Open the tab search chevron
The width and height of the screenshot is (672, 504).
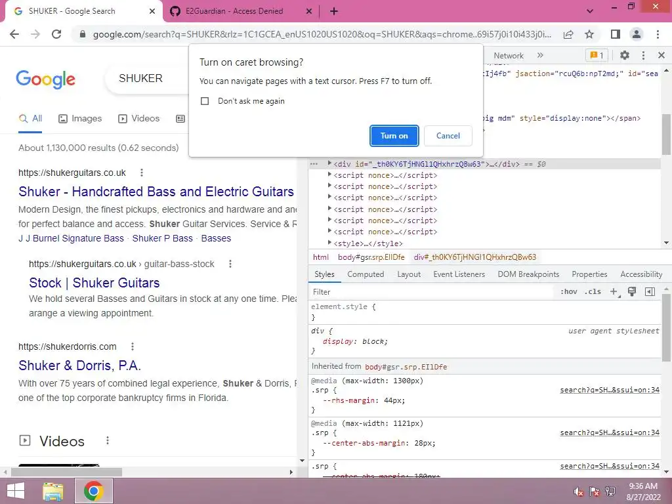click(x=590, y=12)
